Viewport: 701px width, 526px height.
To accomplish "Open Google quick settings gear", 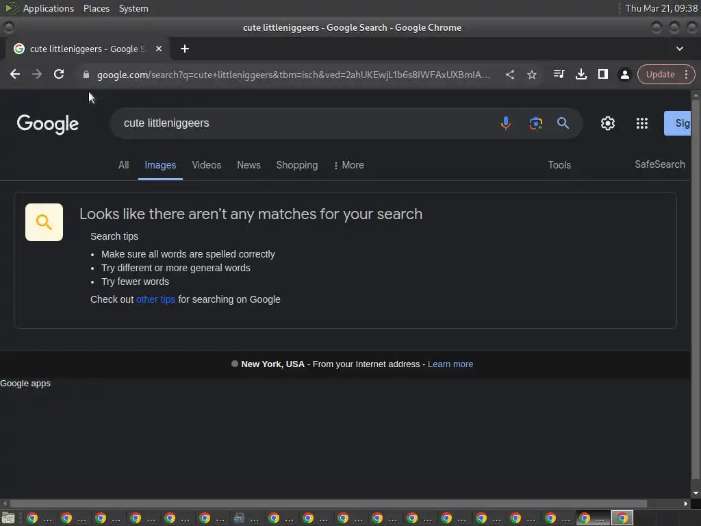I will 608,123.
